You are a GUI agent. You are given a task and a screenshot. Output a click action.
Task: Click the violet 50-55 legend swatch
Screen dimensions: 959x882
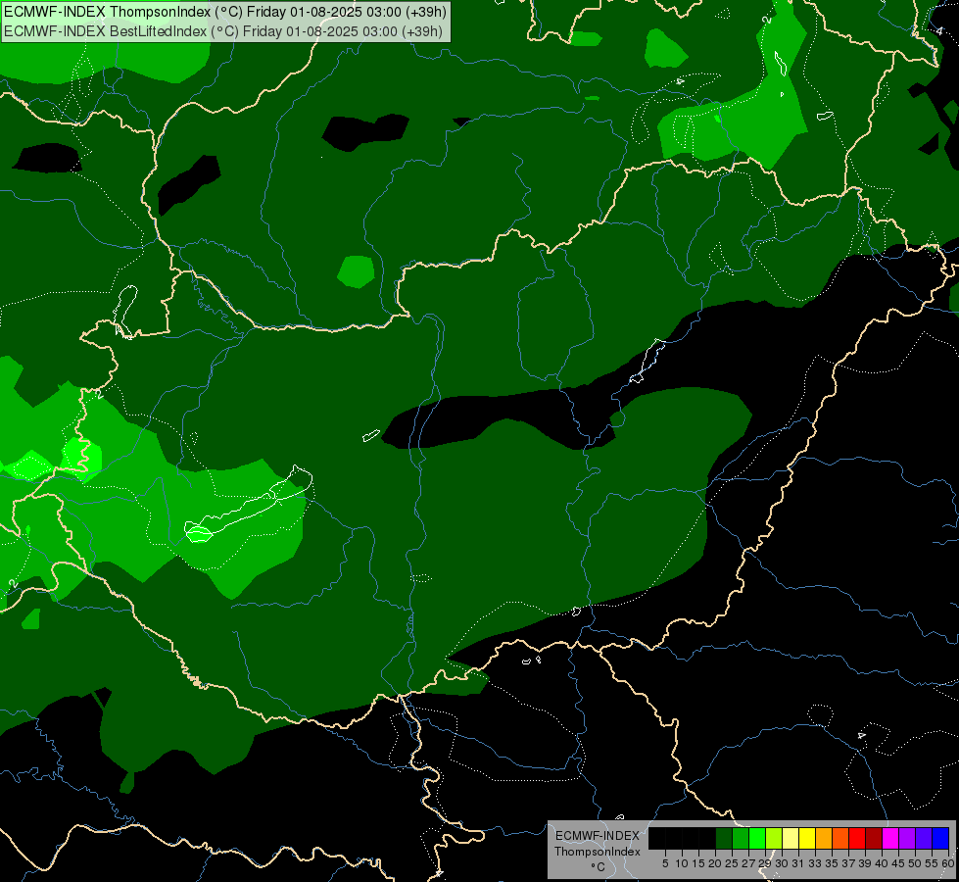[924, 839]
